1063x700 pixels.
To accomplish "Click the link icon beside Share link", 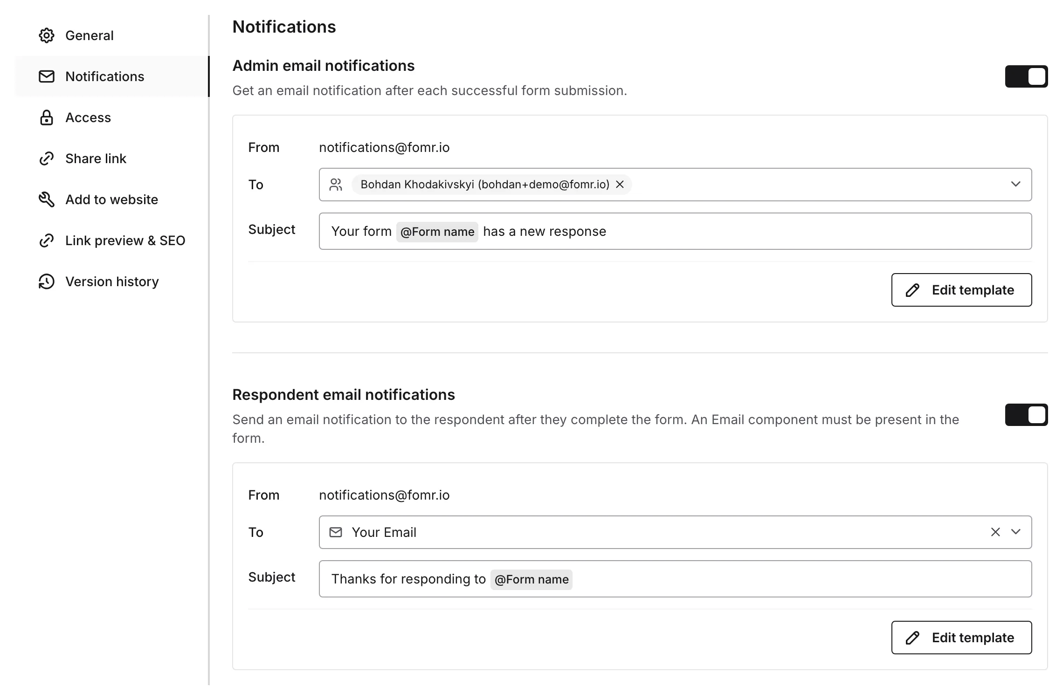I will click(x=47, y=158).
